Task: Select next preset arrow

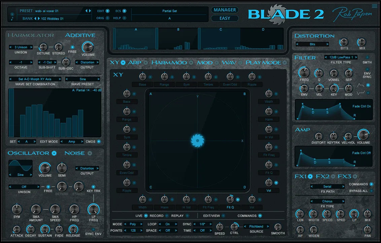Action: tap(90, 11)
